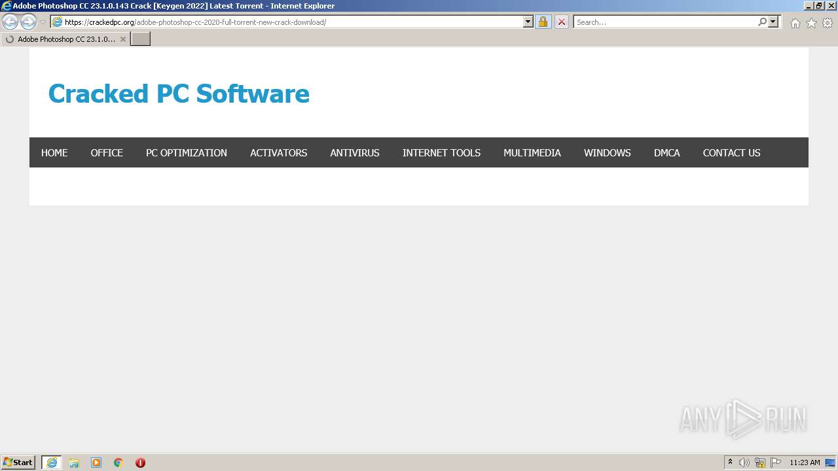Open the Cracked PC Software site title
Image resolution: width=838 pixels, height=471 pixels.
[179, 94]
